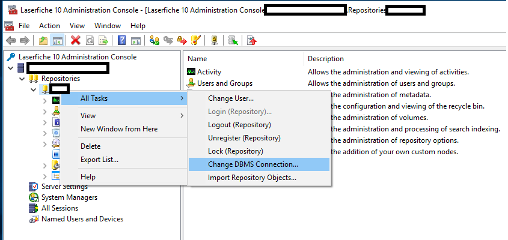Select Named Users and Devices in the tree
Viewport: 508px width, 240px height.
point(82,219)
